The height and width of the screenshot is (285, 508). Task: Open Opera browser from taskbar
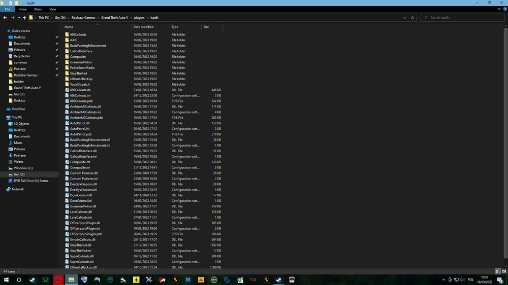(58, 280)
